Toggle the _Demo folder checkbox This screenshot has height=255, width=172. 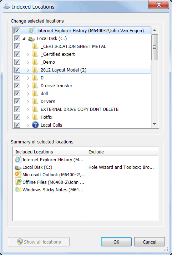tap(17, 62)
